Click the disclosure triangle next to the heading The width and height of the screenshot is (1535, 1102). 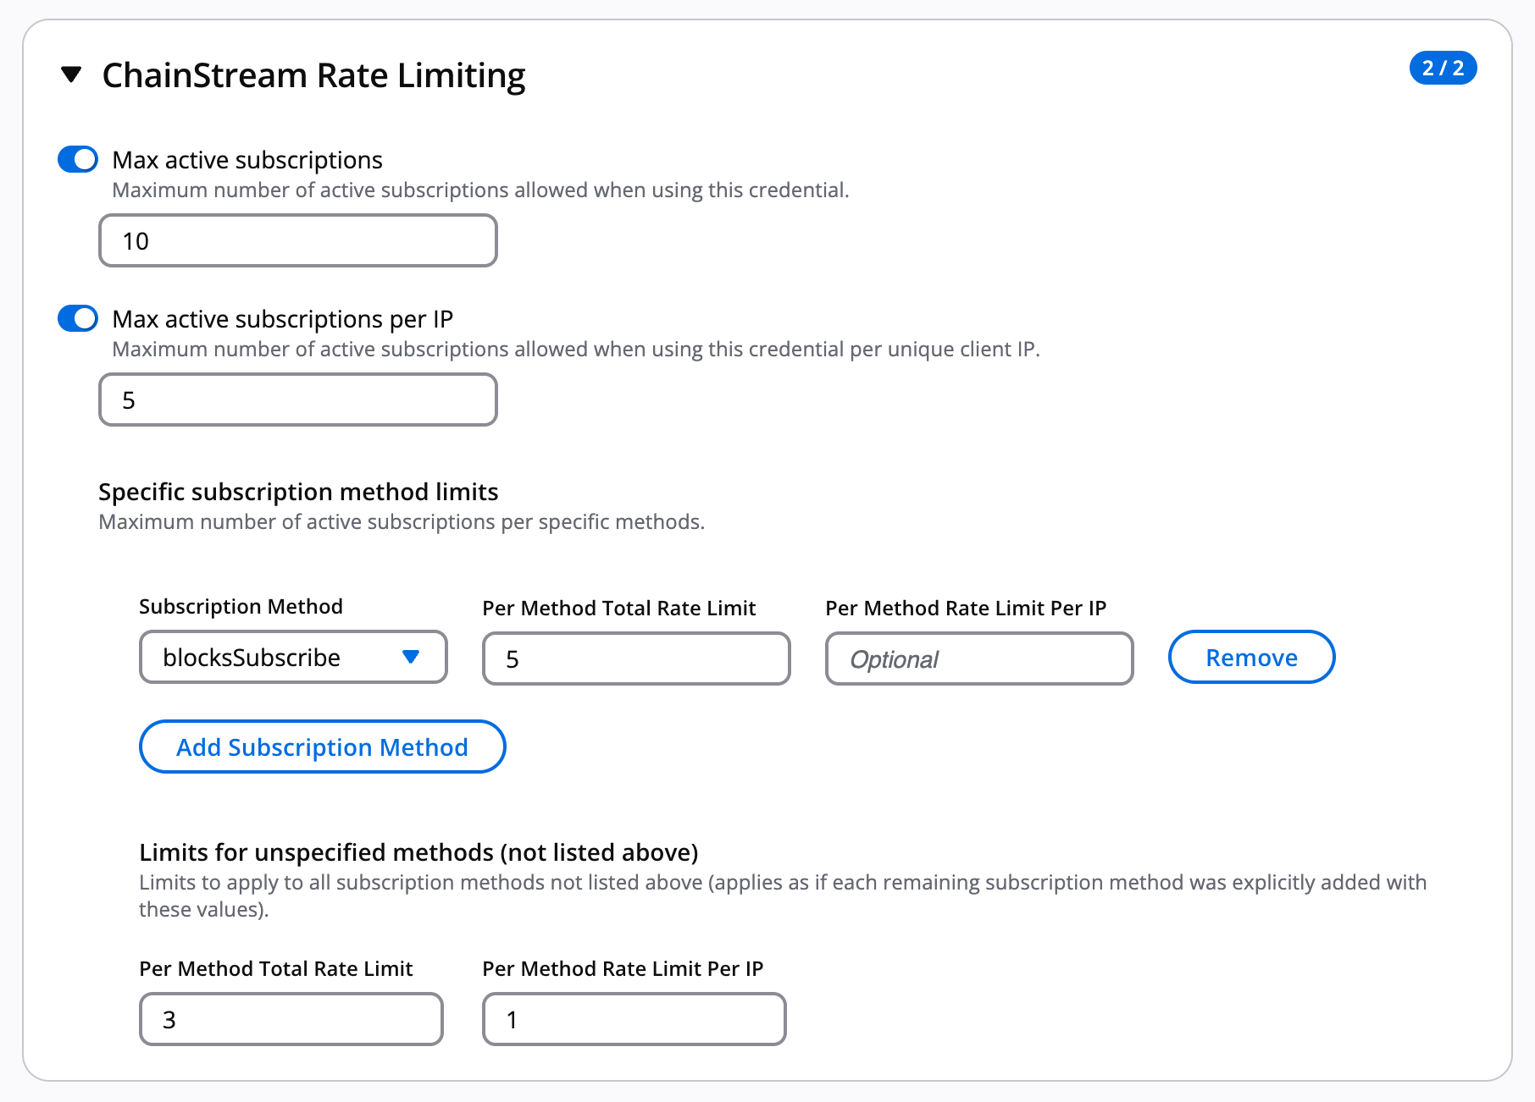pyautogui.click(x=72, y=75)
